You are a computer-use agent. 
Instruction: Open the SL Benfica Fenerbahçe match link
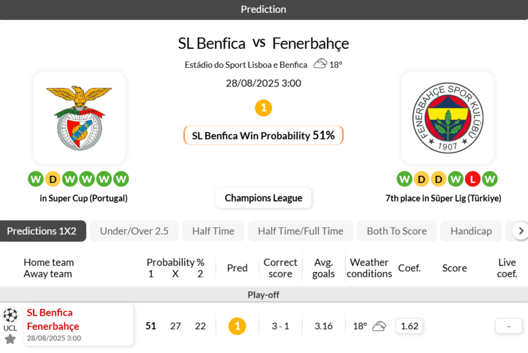coord(53,320)
